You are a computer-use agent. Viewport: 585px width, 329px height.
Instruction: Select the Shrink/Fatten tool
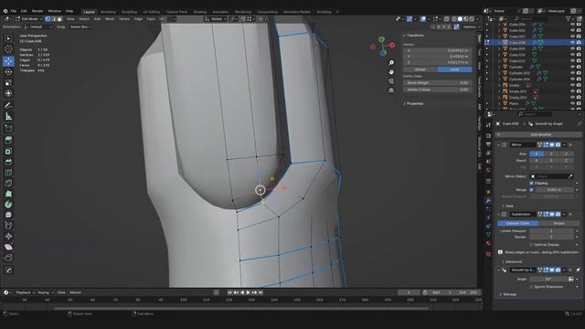coord(8,237)
